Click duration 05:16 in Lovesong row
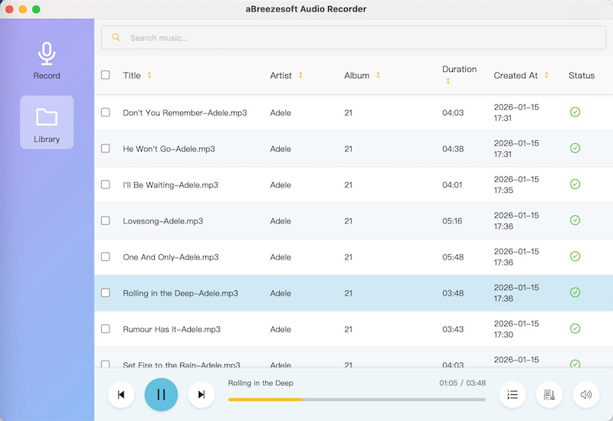613x421 pixels. tap(452, 221)
